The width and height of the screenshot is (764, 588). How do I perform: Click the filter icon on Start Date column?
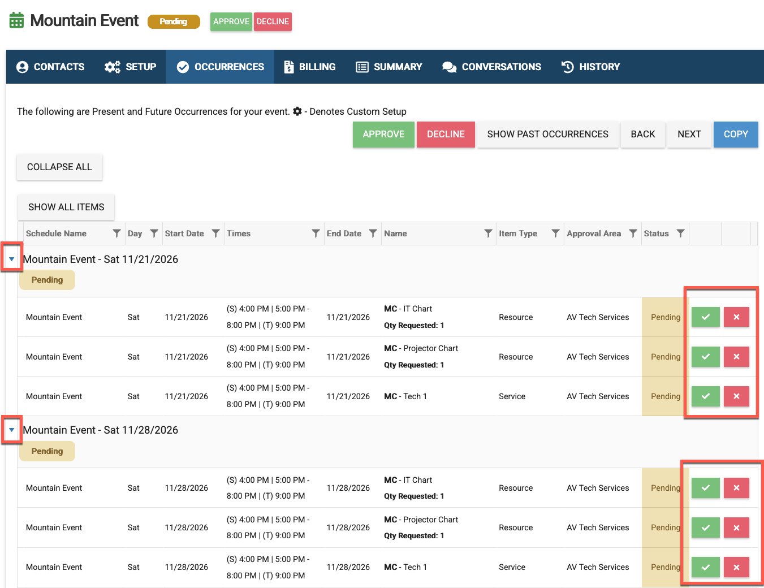point(215,234)
